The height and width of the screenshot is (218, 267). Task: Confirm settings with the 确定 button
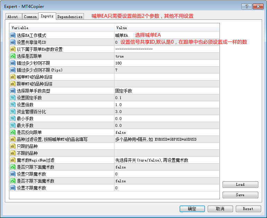click(x=192, y=209)
